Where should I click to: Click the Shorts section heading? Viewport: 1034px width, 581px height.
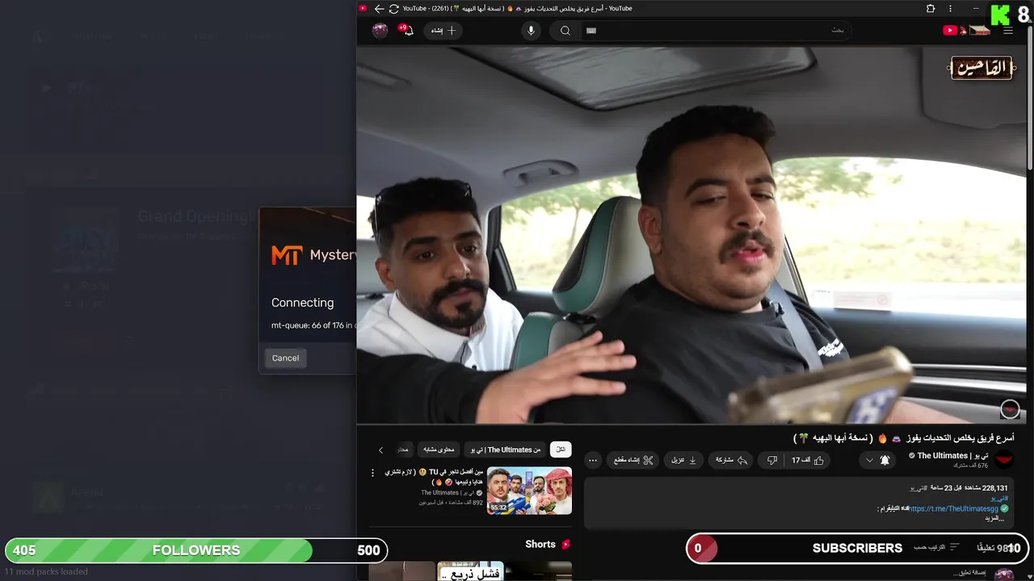click(x=548, y=544)
